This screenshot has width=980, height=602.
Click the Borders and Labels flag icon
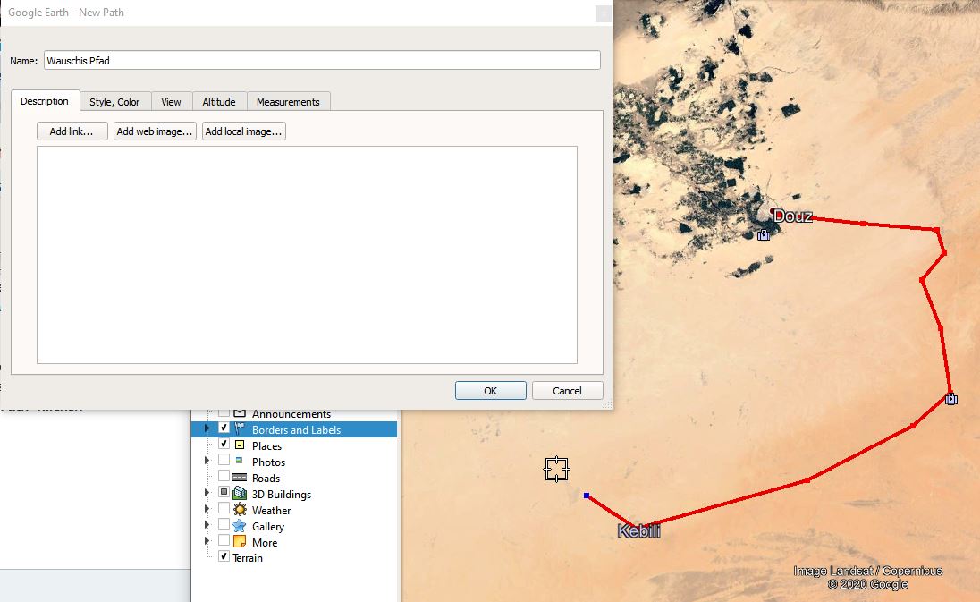click(x=240, y=429)
